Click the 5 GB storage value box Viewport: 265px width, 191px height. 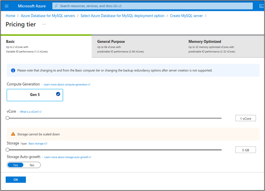click(246, 150)
